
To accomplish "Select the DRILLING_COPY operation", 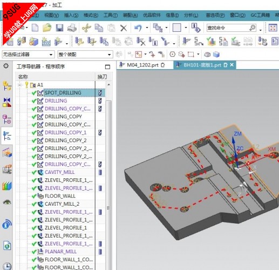I will tap(63, 117).
